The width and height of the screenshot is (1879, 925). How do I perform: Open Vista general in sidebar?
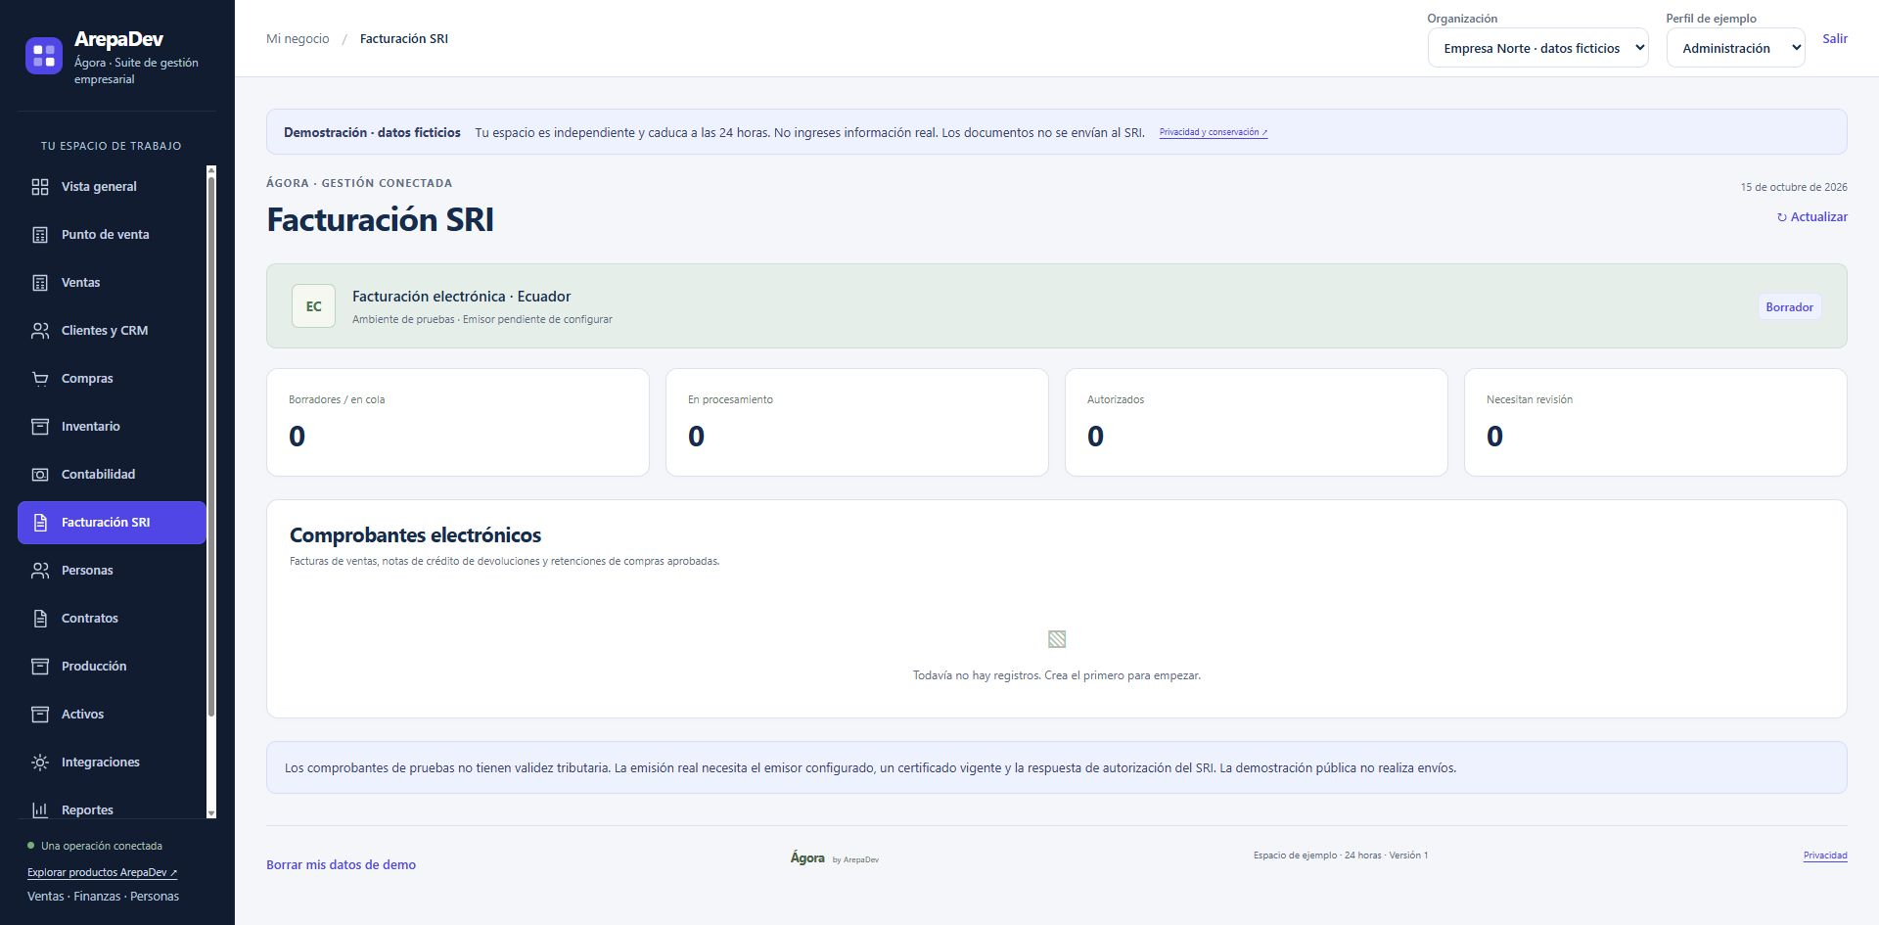(x=112, y=187)
